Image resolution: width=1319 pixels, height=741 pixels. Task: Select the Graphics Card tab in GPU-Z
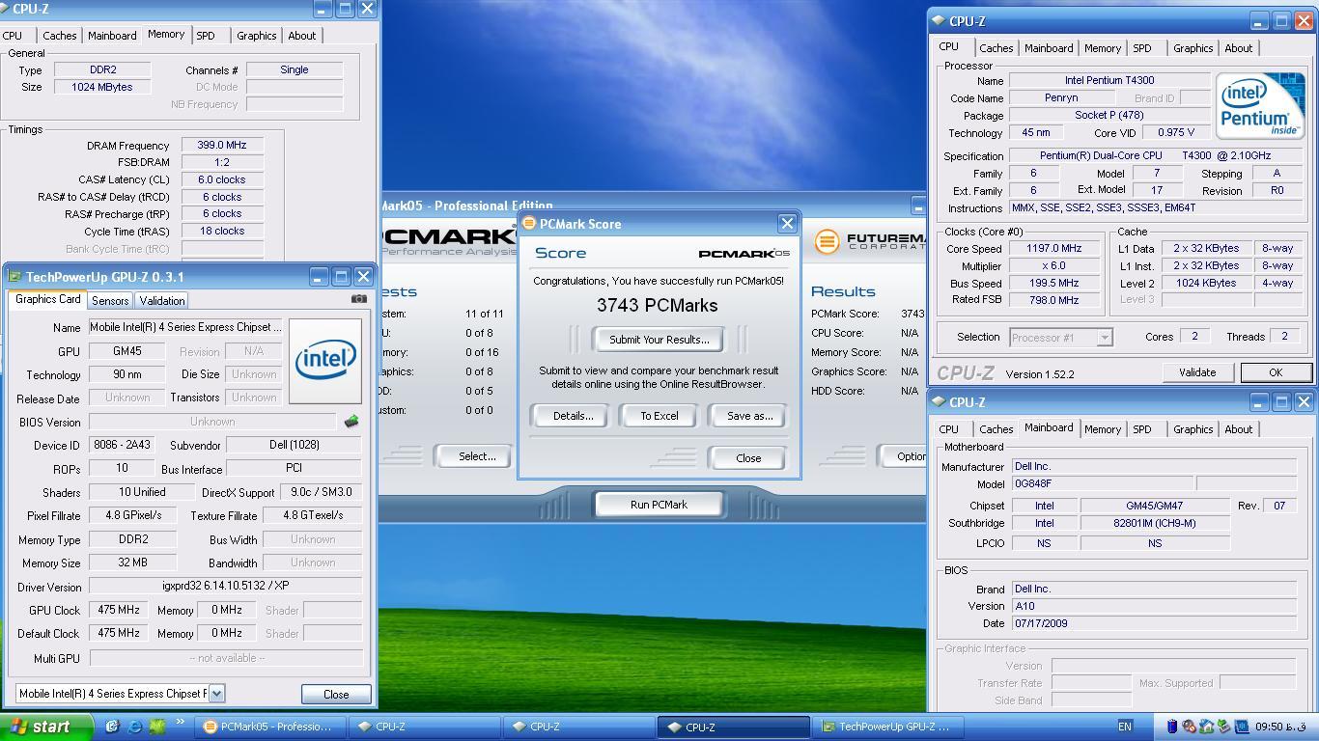pyautogui.click(x=47, y=299)
